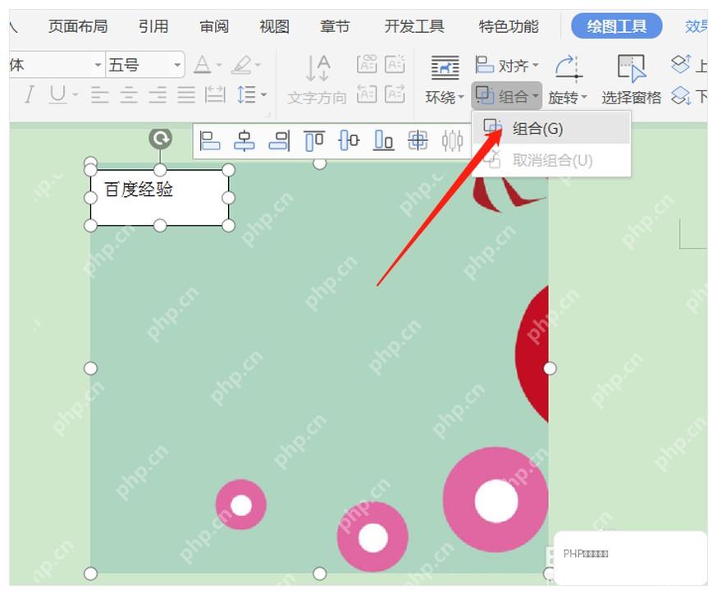Screen dimensions: 717x595
Task: Click floating toolbar align right icon
Action: click(280, 140)
